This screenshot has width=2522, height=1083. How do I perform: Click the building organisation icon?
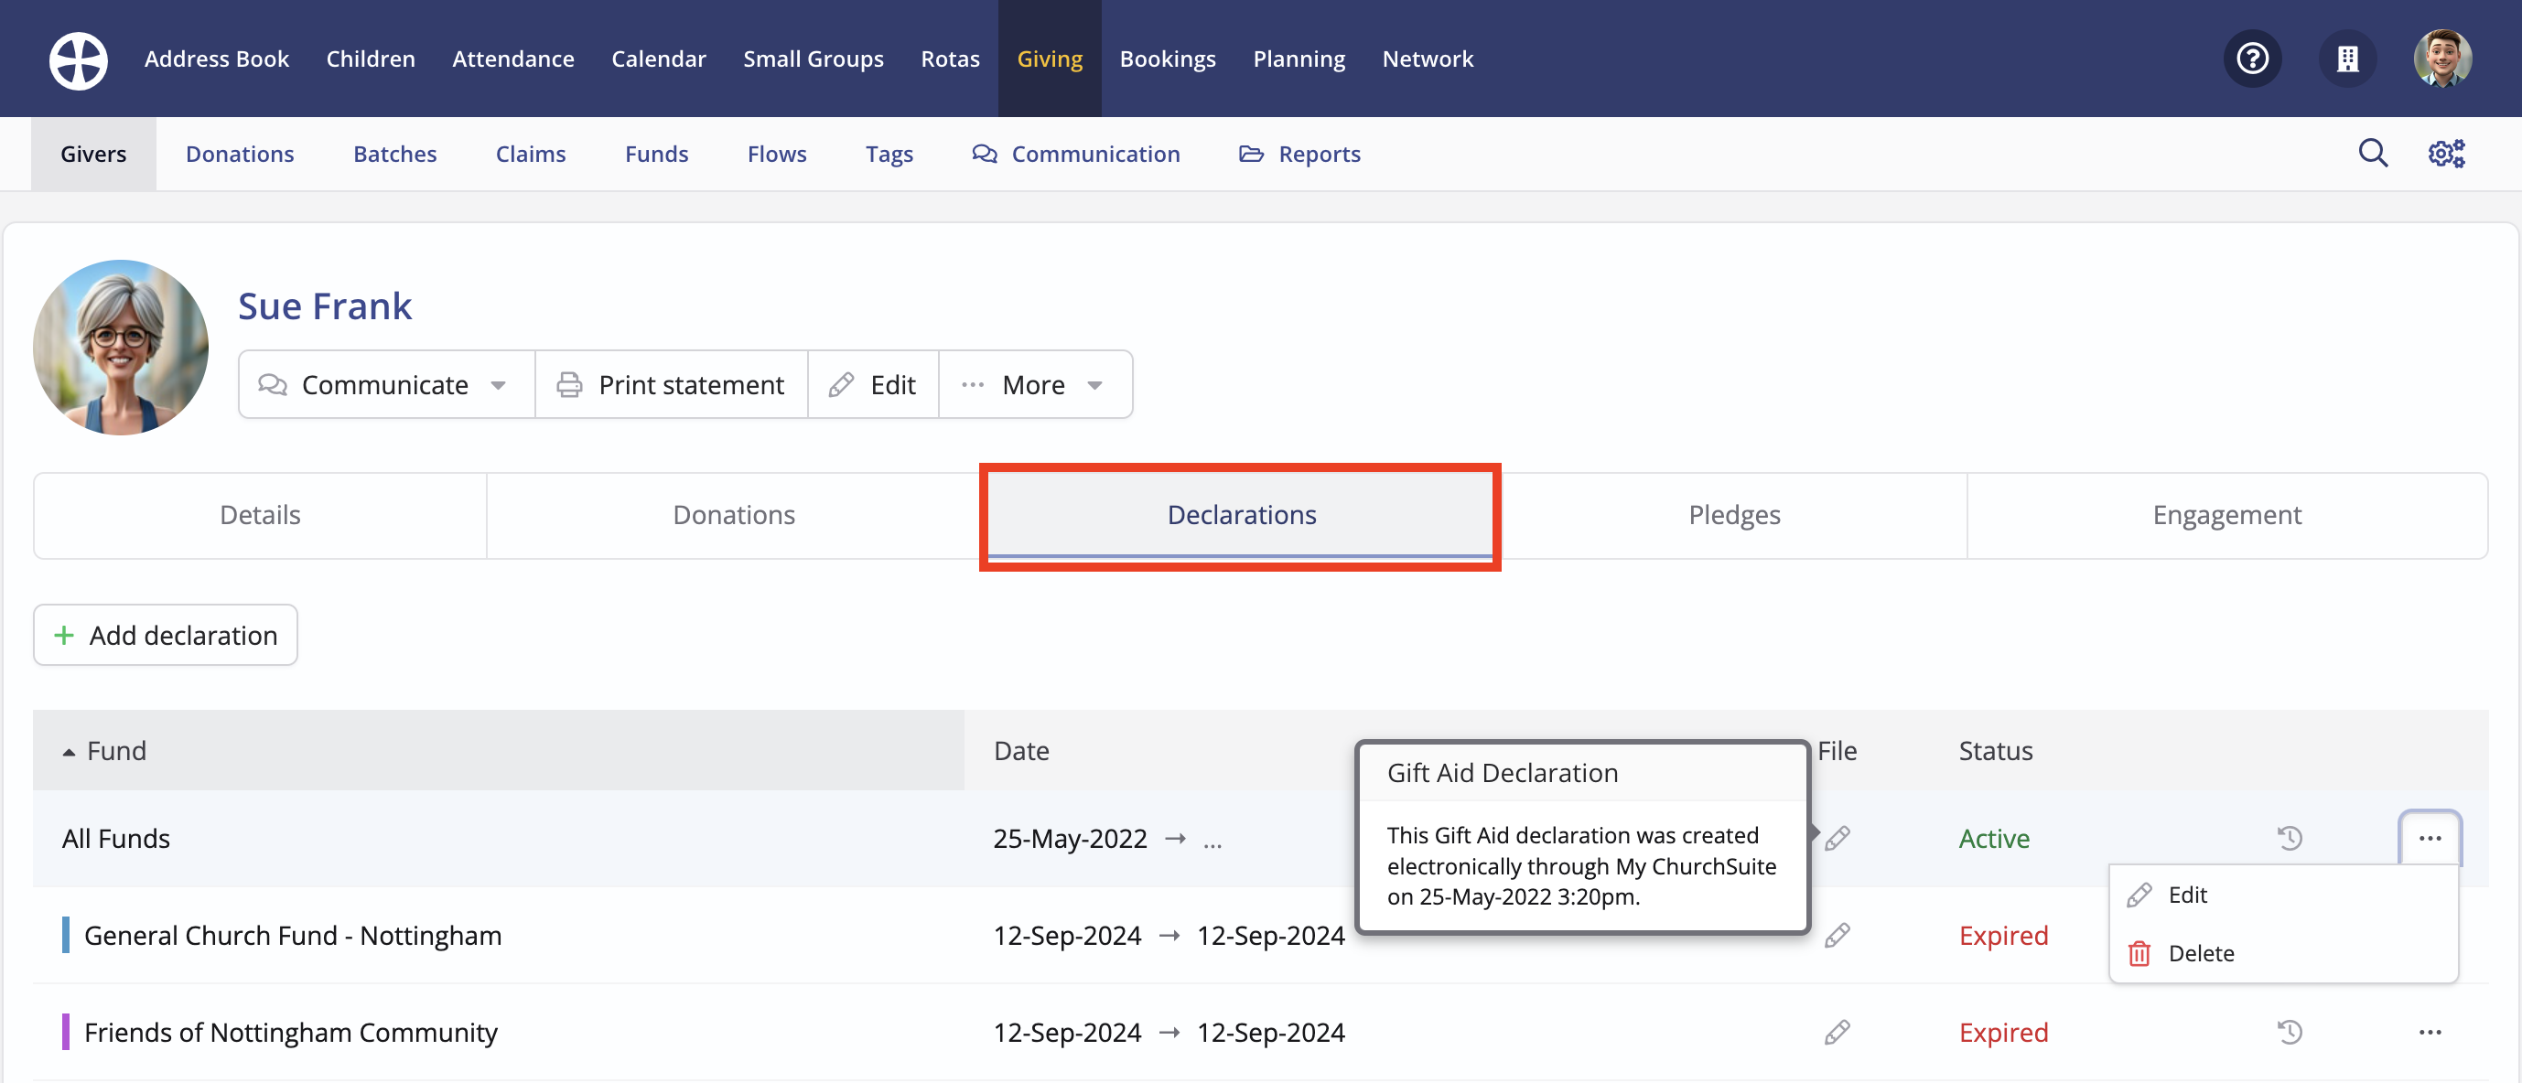coord(2346,59)
